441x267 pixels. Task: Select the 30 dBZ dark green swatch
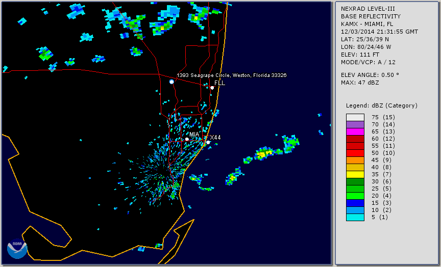coord(355,181)
